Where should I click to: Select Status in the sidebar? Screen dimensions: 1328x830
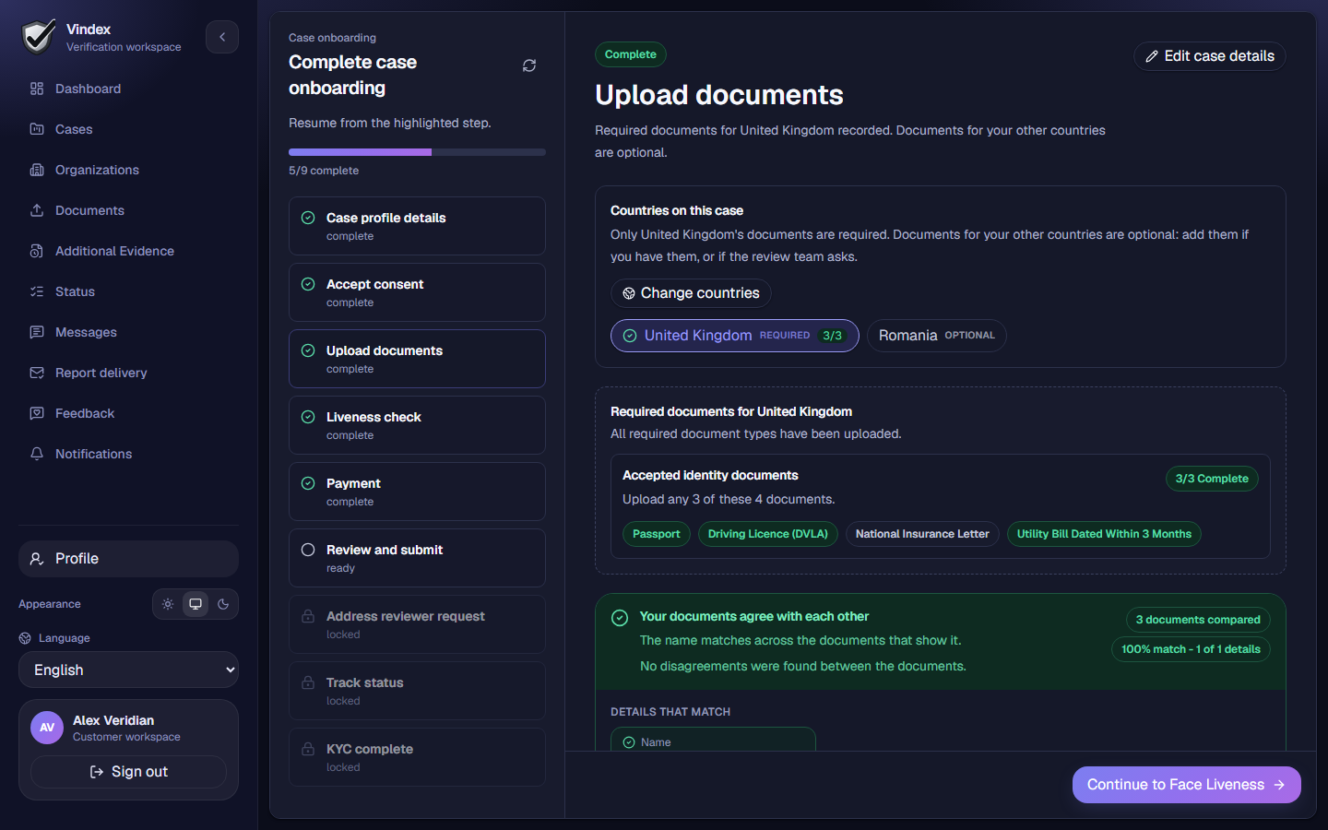click(x=128, y=291)
